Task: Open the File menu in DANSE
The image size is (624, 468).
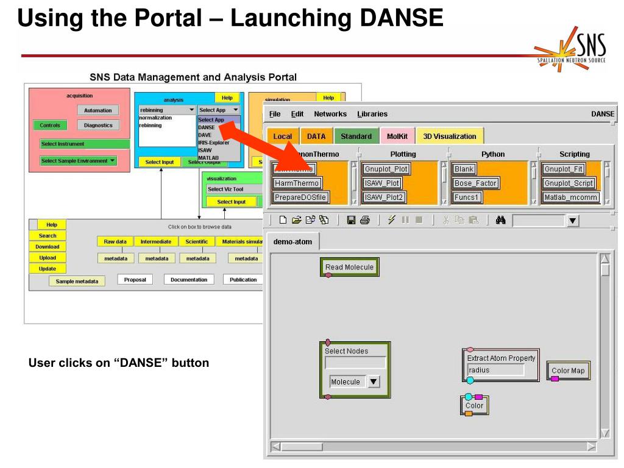Action: coord(275,114)
